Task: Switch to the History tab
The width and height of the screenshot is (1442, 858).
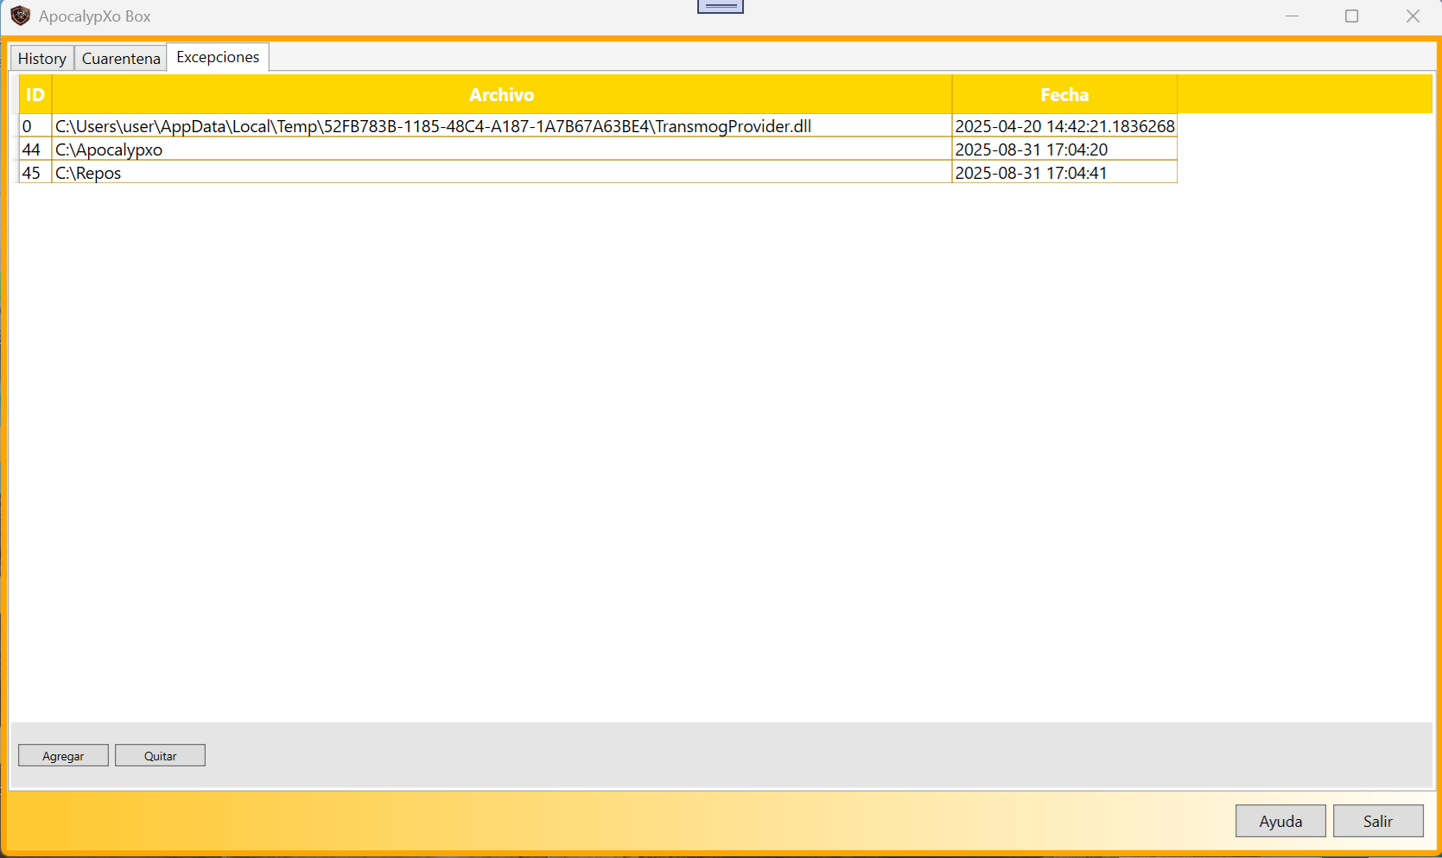Action: (x=41, y=59)
